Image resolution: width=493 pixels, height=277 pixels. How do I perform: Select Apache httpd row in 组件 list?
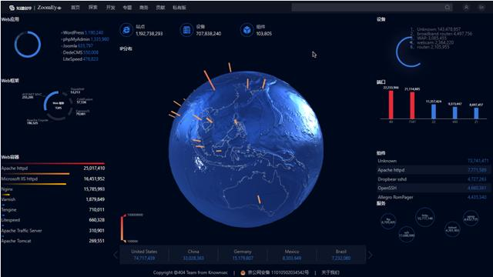[433, 170]
